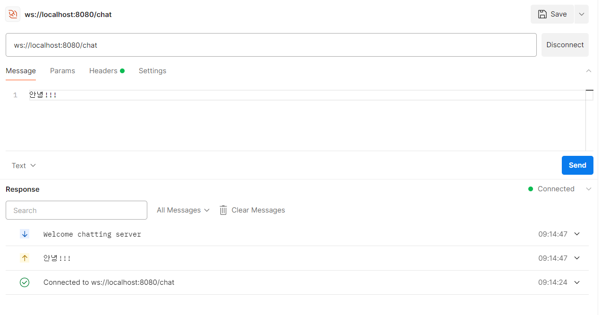Expand the Welcome chatting server message
This screenshot has height=315, width=601.
pyautogui.click(x=576, y=234)
